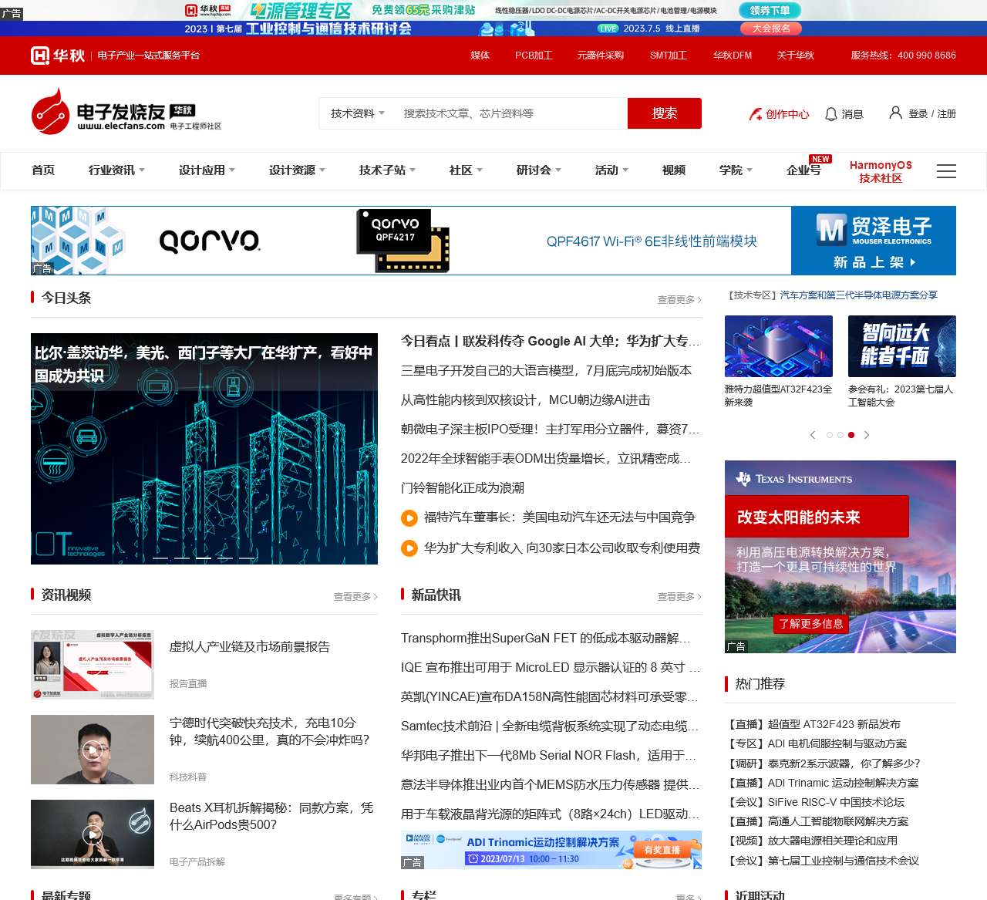This screenshot has width=987, height=900.
Task: Open HarmonyOS 技术社区 navigation link
Action: (881, 171)
